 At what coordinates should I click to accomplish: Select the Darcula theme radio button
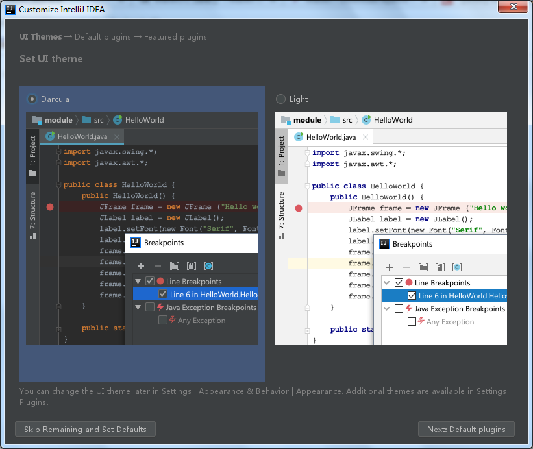click(32, 99)
